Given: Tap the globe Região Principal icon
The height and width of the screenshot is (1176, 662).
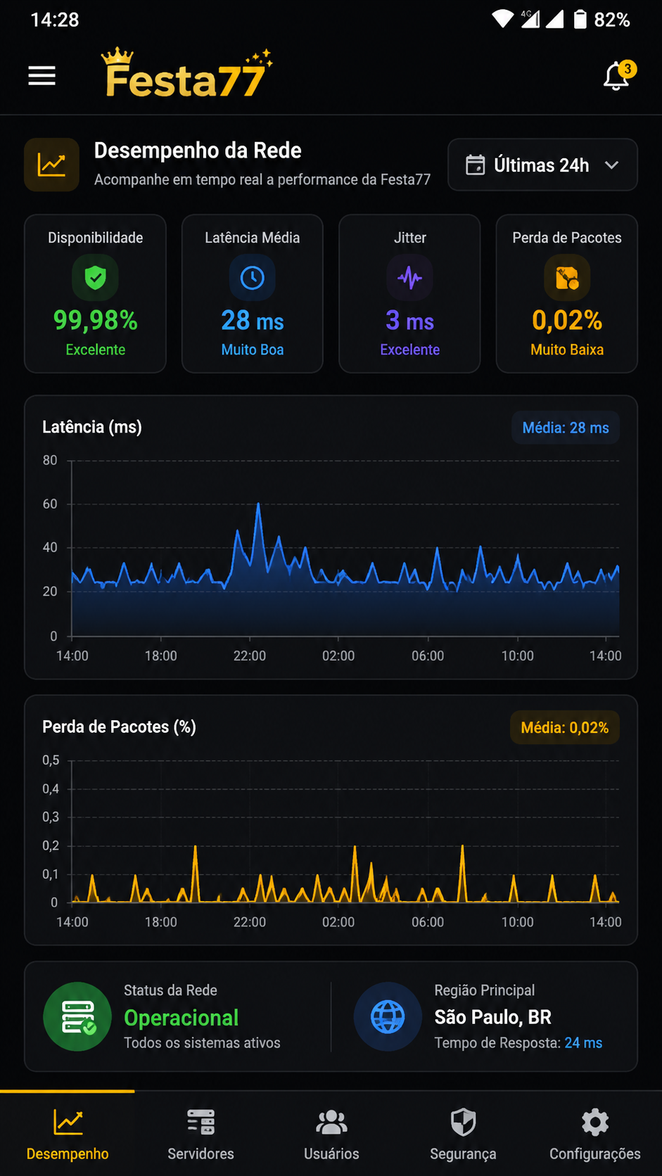Looking at the screenshot, I should 388,1016.
